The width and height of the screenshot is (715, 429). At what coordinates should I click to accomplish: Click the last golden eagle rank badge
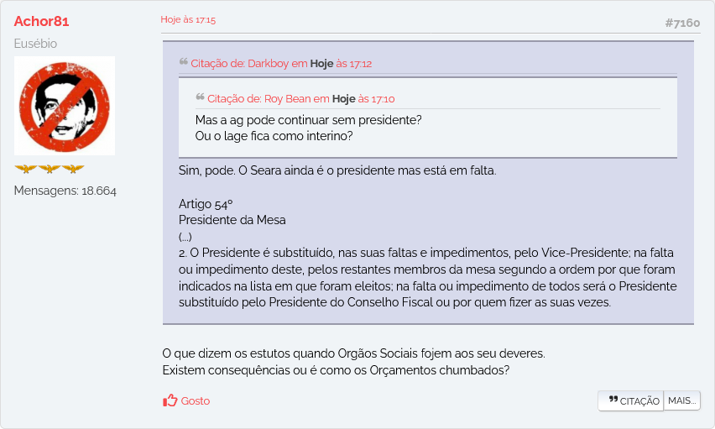[73, 169]
